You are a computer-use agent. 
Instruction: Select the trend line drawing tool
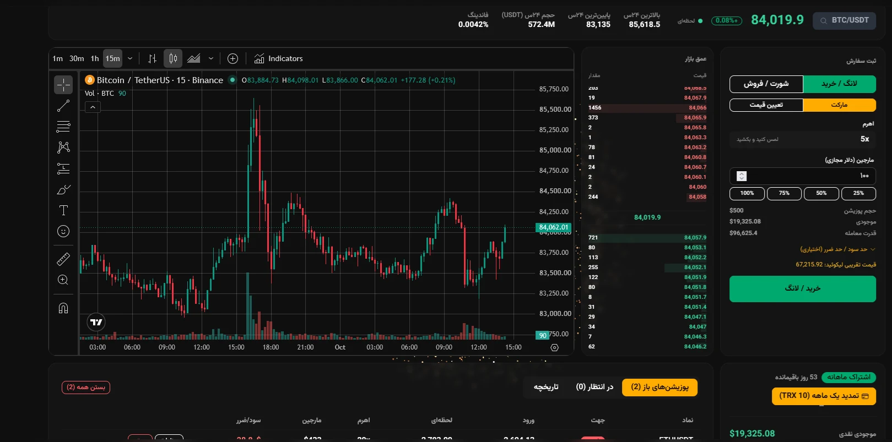pyautogui.click(x=63, y=106)
